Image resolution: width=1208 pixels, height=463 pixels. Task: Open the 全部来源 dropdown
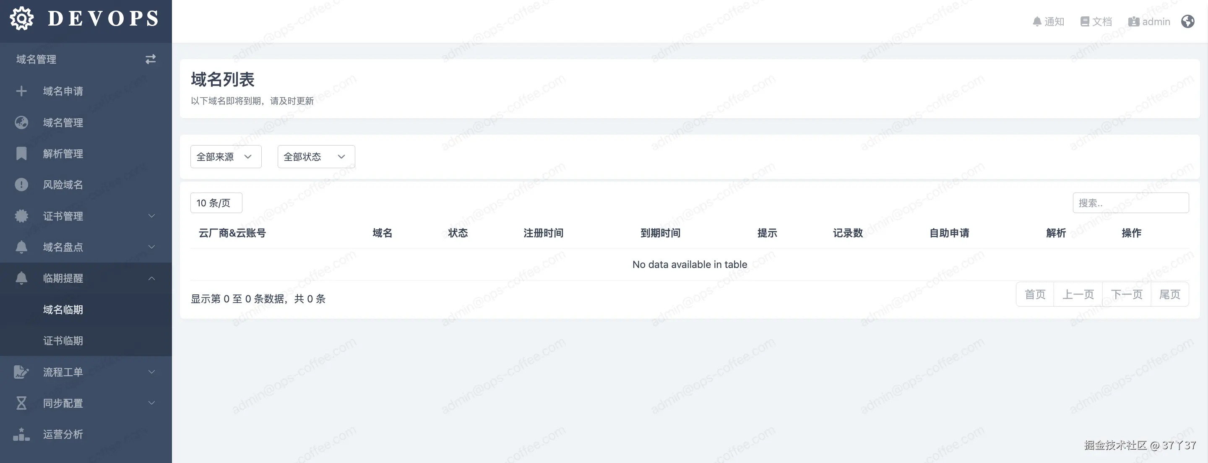pos(226,157)
